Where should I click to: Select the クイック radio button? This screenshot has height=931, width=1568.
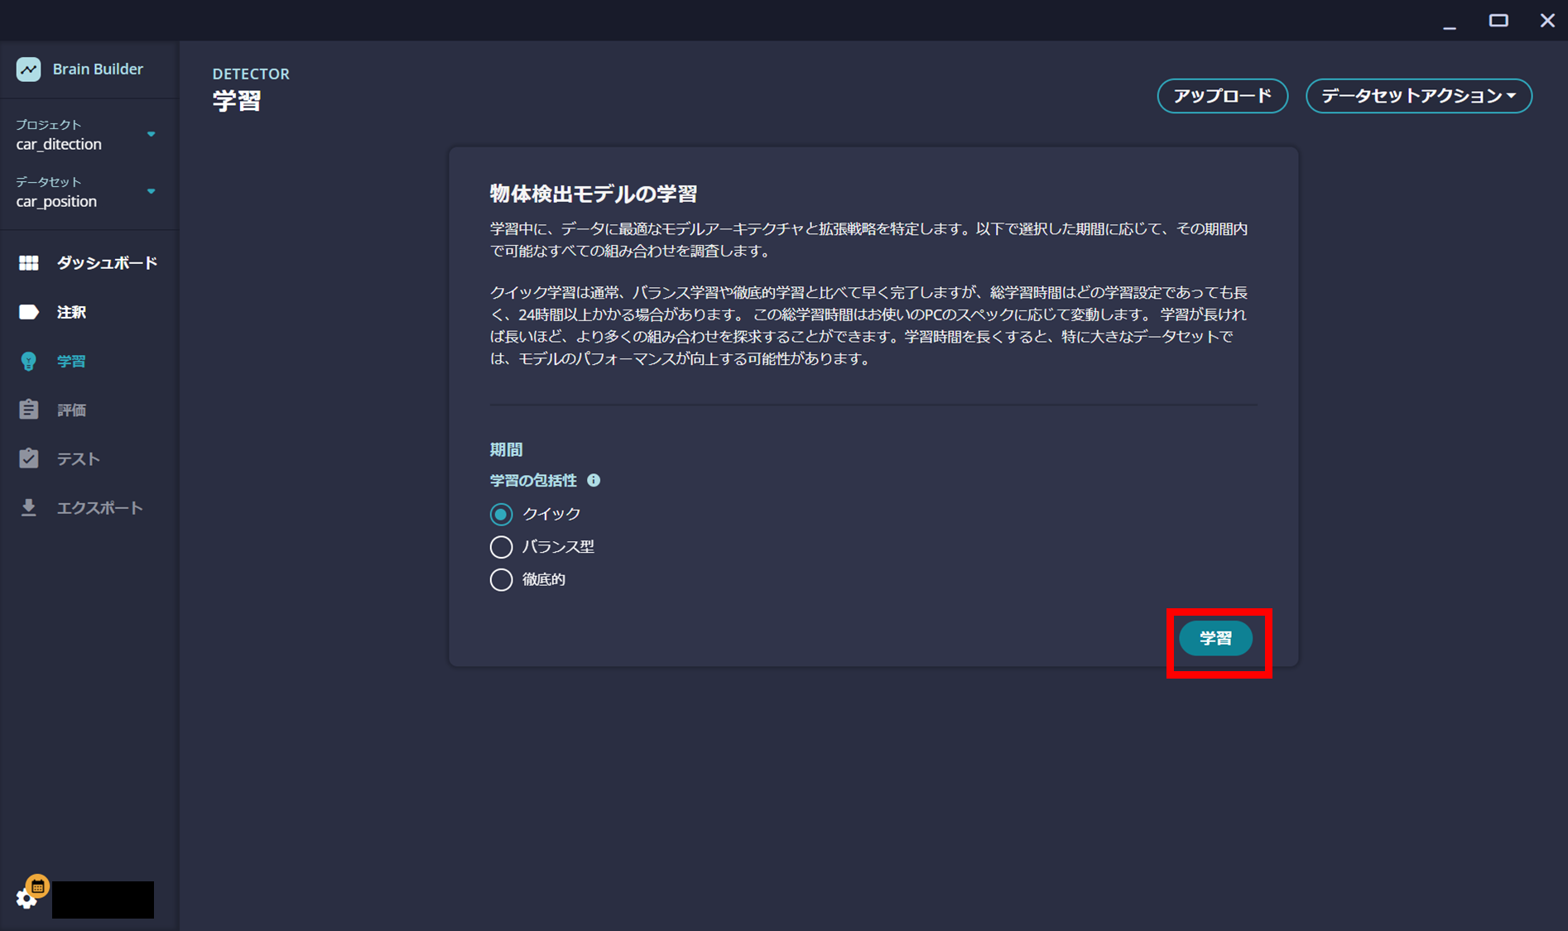[501, 514]
